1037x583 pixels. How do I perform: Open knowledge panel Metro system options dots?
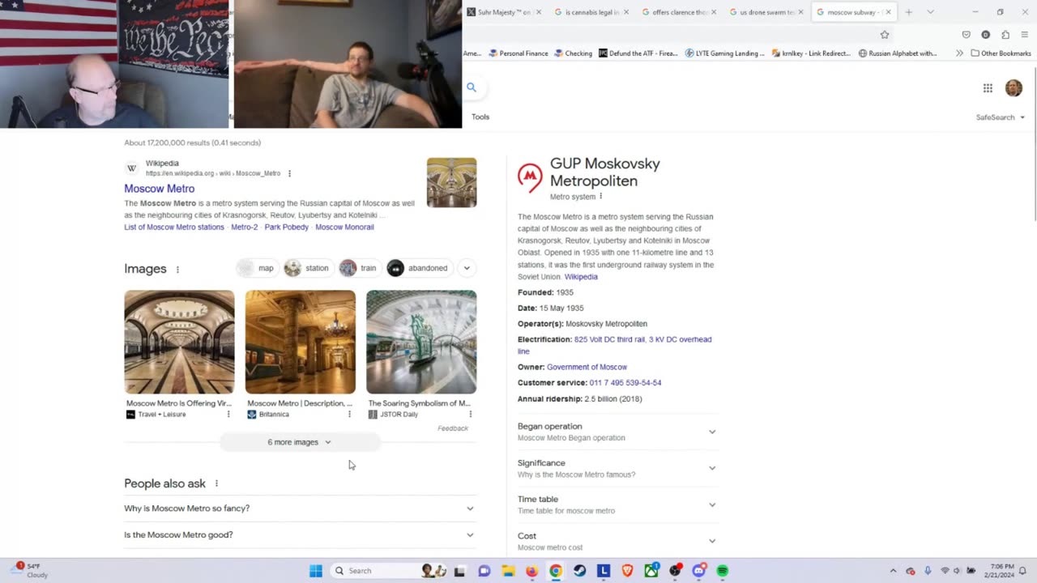pos(600,197)
